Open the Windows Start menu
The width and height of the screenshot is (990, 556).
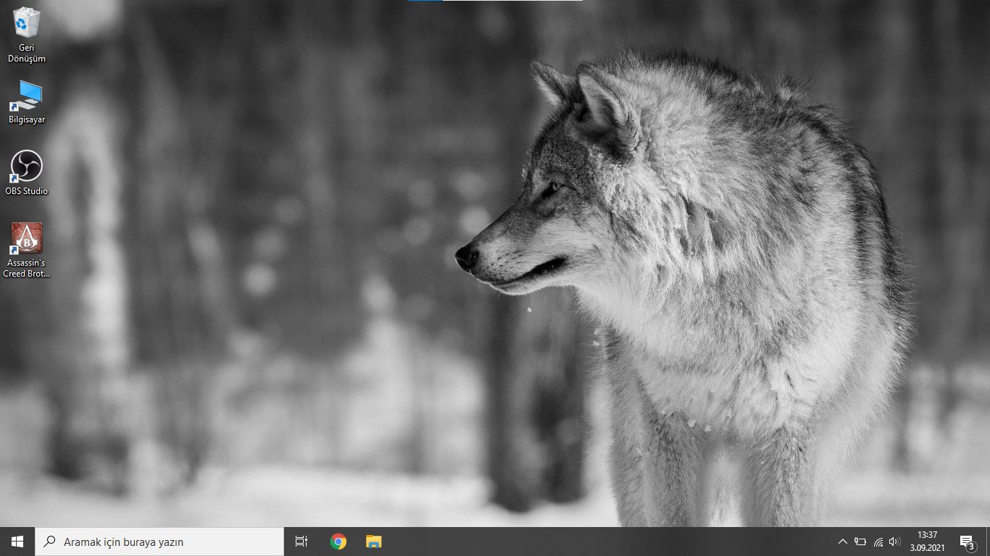click(x=17, y=542)
